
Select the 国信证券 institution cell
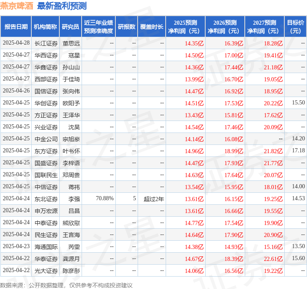[46, 91]
